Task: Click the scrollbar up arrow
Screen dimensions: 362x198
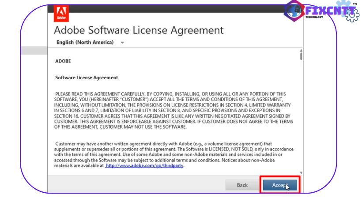Action: [301, 50]
